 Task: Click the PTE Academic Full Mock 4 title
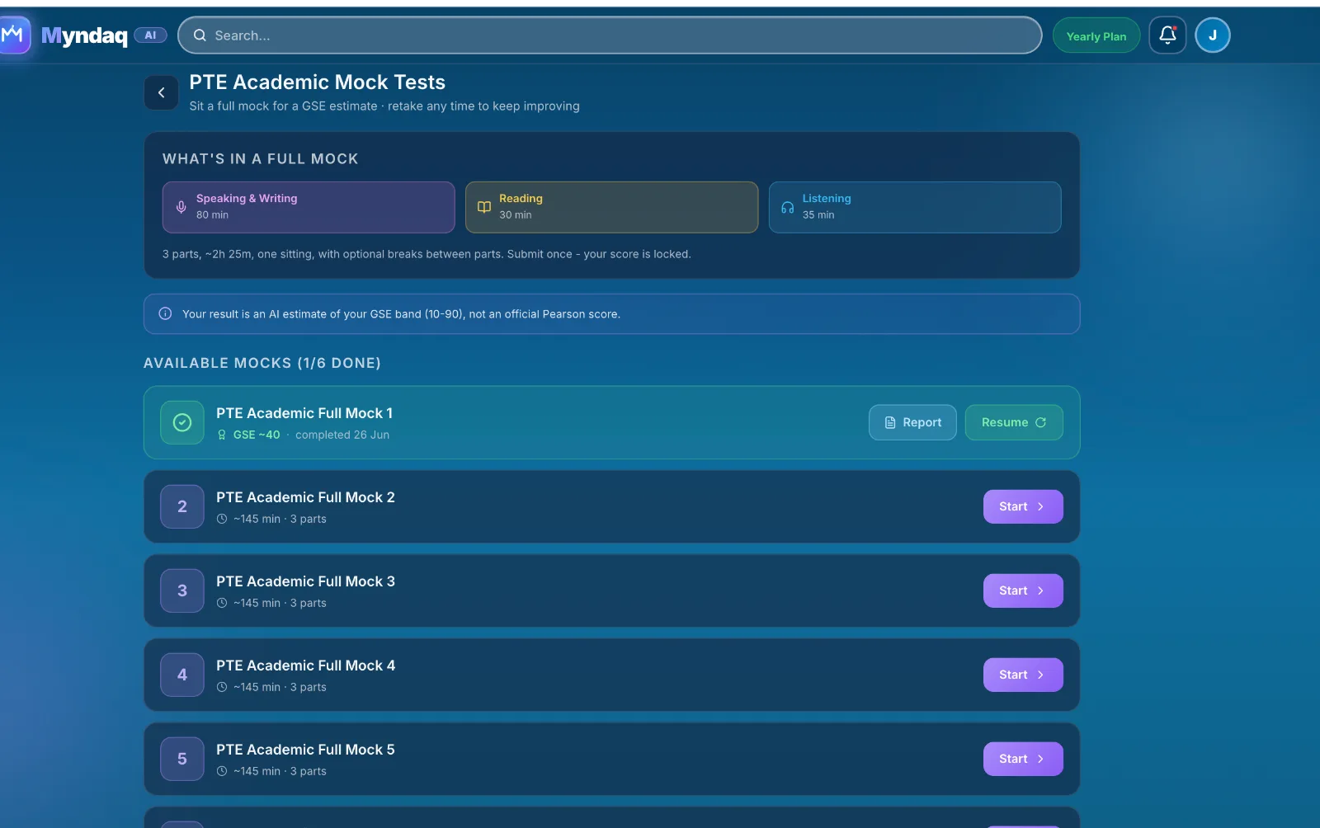tap(305, 666)
